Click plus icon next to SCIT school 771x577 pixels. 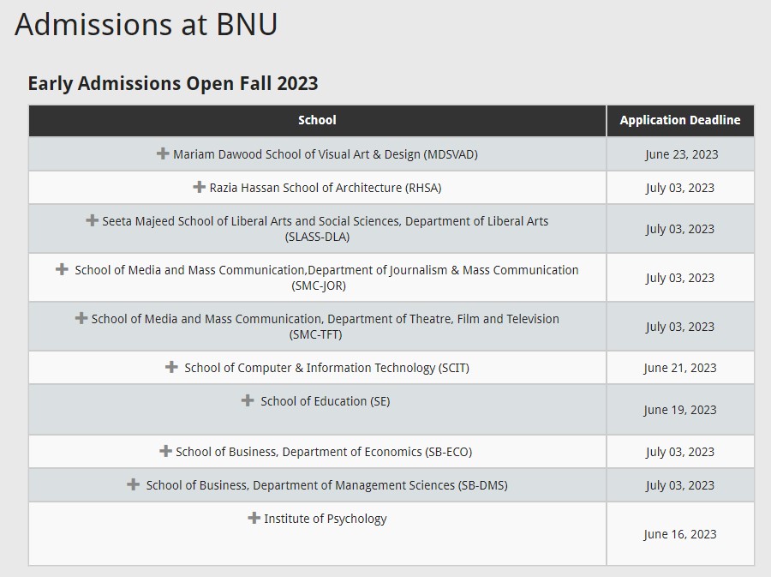point(171,367)
